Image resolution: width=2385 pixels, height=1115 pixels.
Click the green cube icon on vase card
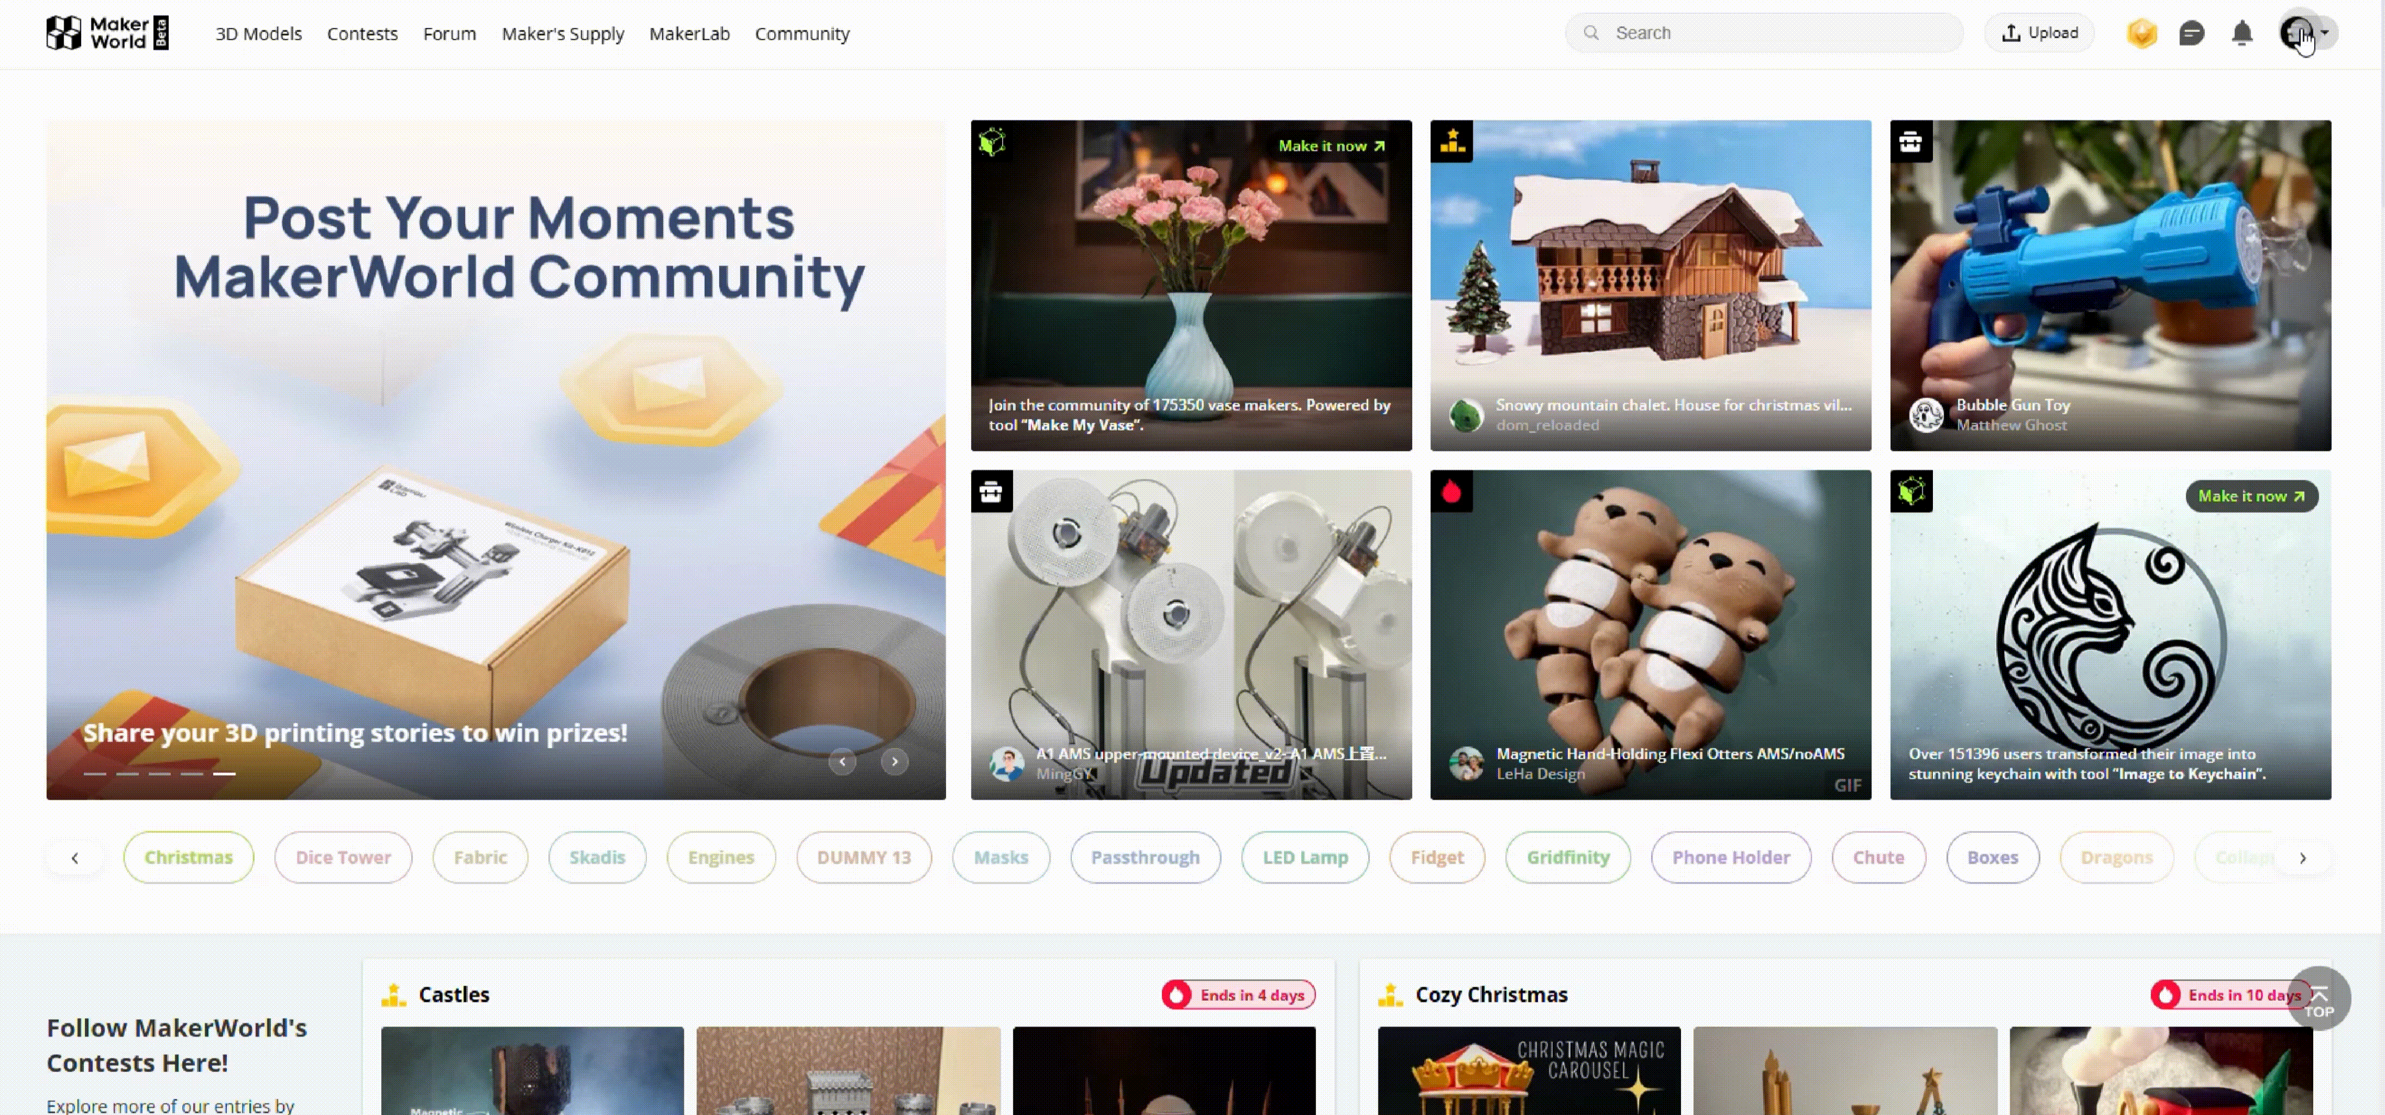pos(992,141)
